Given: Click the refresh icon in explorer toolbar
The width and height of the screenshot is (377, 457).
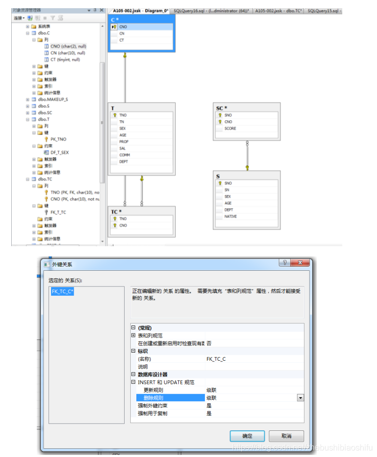Looking at the screenshot, I should 60,18.
